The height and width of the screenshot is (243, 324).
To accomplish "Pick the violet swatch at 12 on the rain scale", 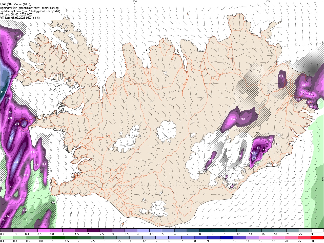I will 240,237.
